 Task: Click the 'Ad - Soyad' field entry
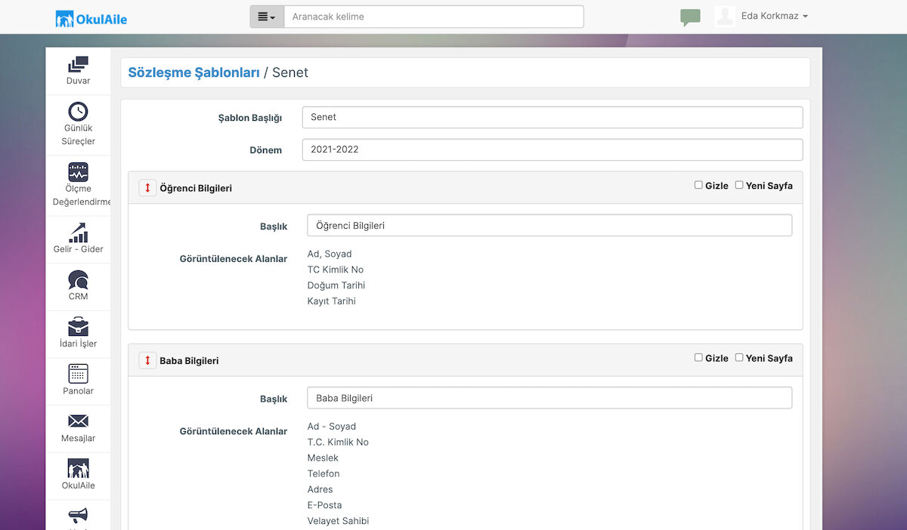pyautogui.click(x=332, y=427)
